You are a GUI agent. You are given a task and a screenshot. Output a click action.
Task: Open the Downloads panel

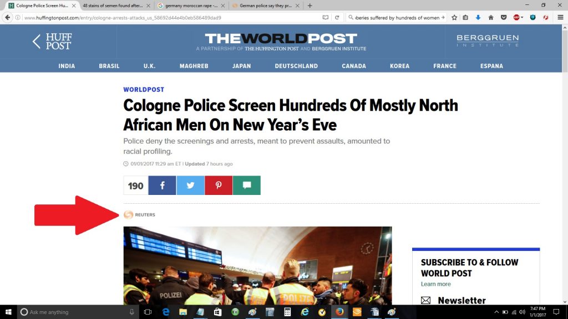(478, 17)
